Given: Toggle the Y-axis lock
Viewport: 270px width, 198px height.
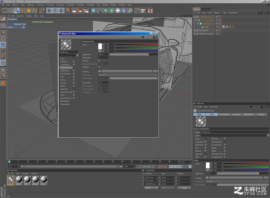Looking at the screenshot, I should [x=55, y=11].
